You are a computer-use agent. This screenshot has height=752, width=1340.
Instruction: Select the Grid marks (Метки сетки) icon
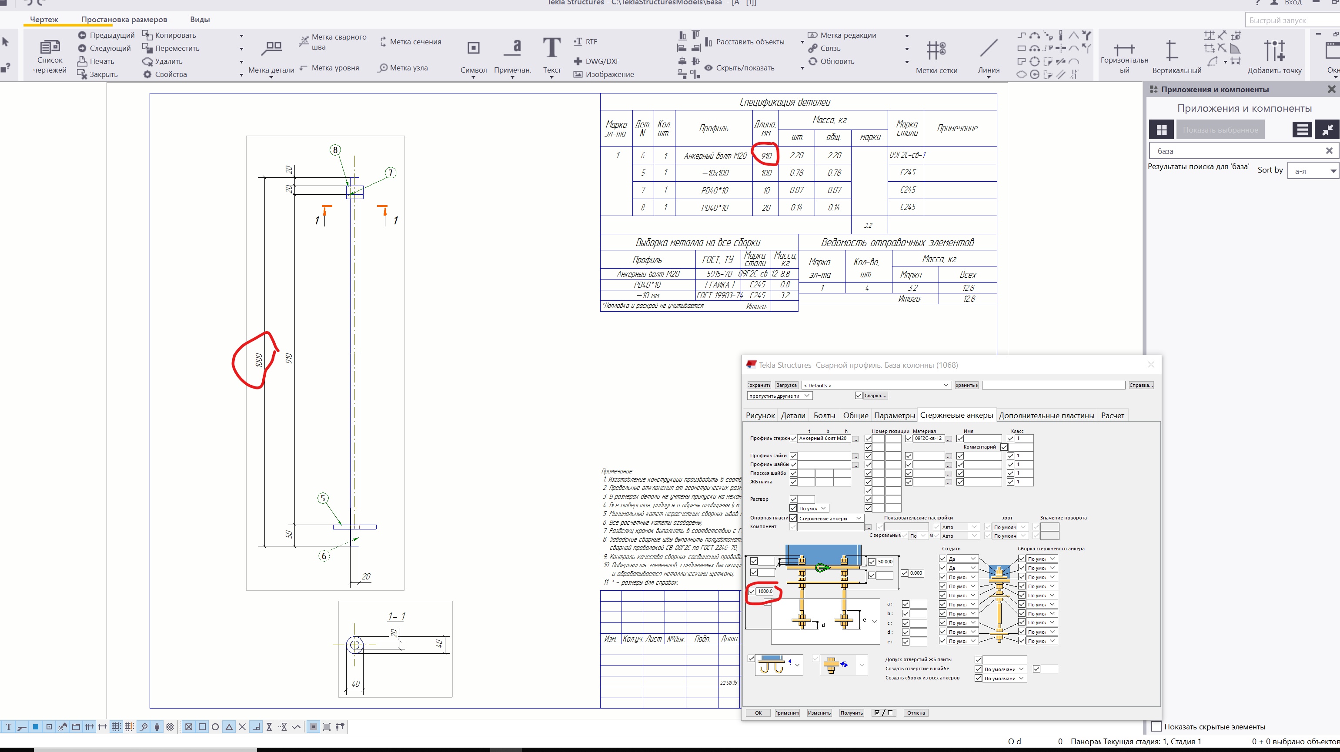(x=936, y=50)
